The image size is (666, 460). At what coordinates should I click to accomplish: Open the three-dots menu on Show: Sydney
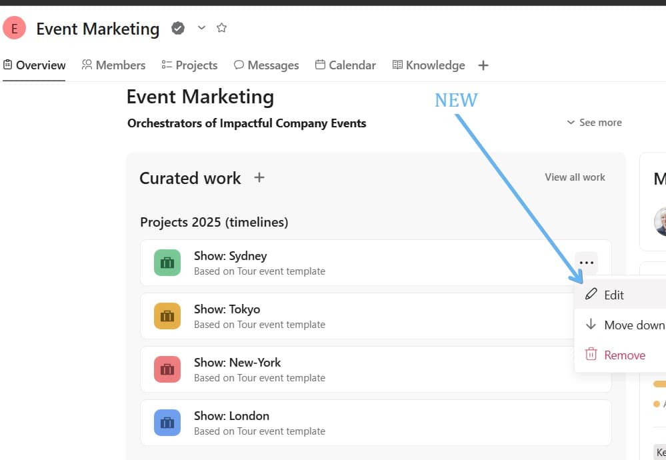[x=586, y=263]
